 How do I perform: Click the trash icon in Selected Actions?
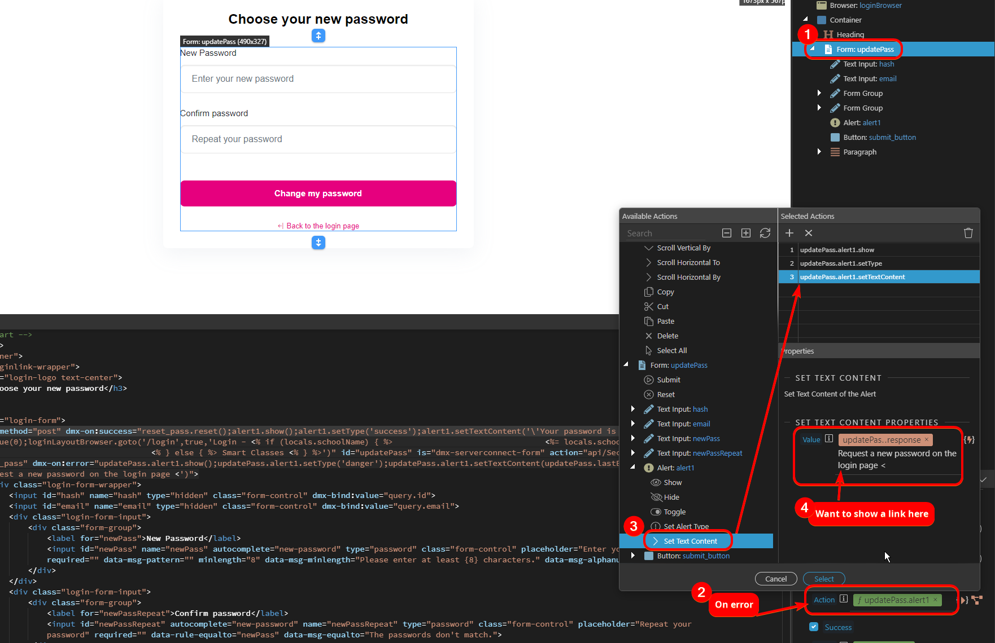[968, 233]
